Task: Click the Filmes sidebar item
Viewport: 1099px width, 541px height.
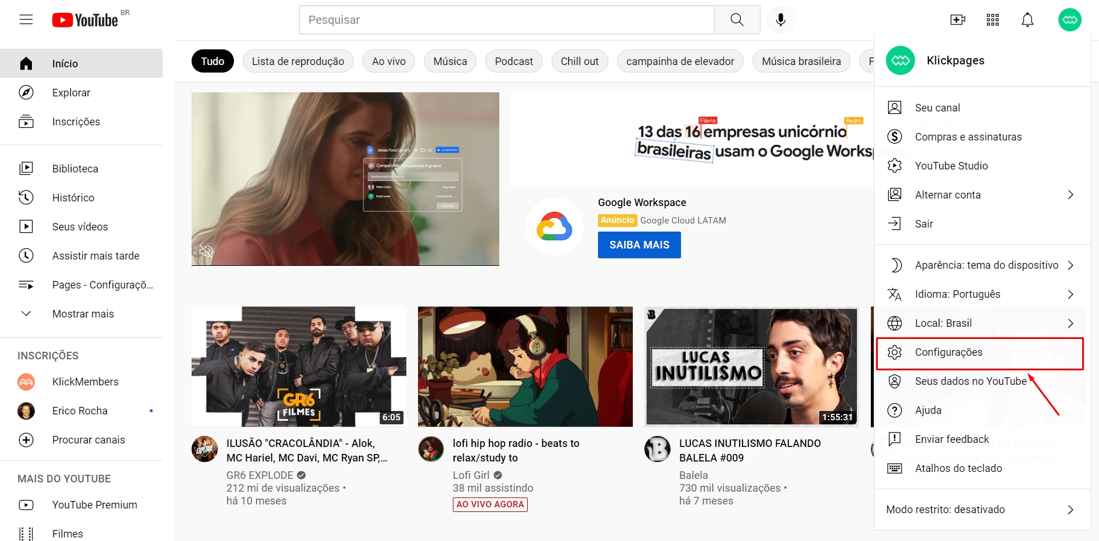Action: coord(81,533)
